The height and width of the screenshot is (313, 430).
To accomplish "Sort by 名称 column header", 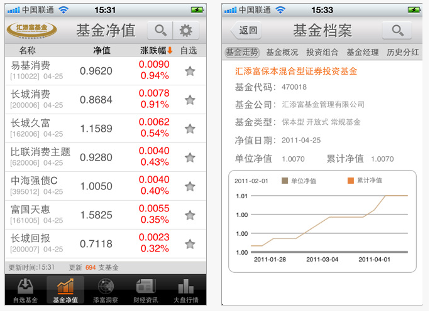I will (x=28, y=50).
